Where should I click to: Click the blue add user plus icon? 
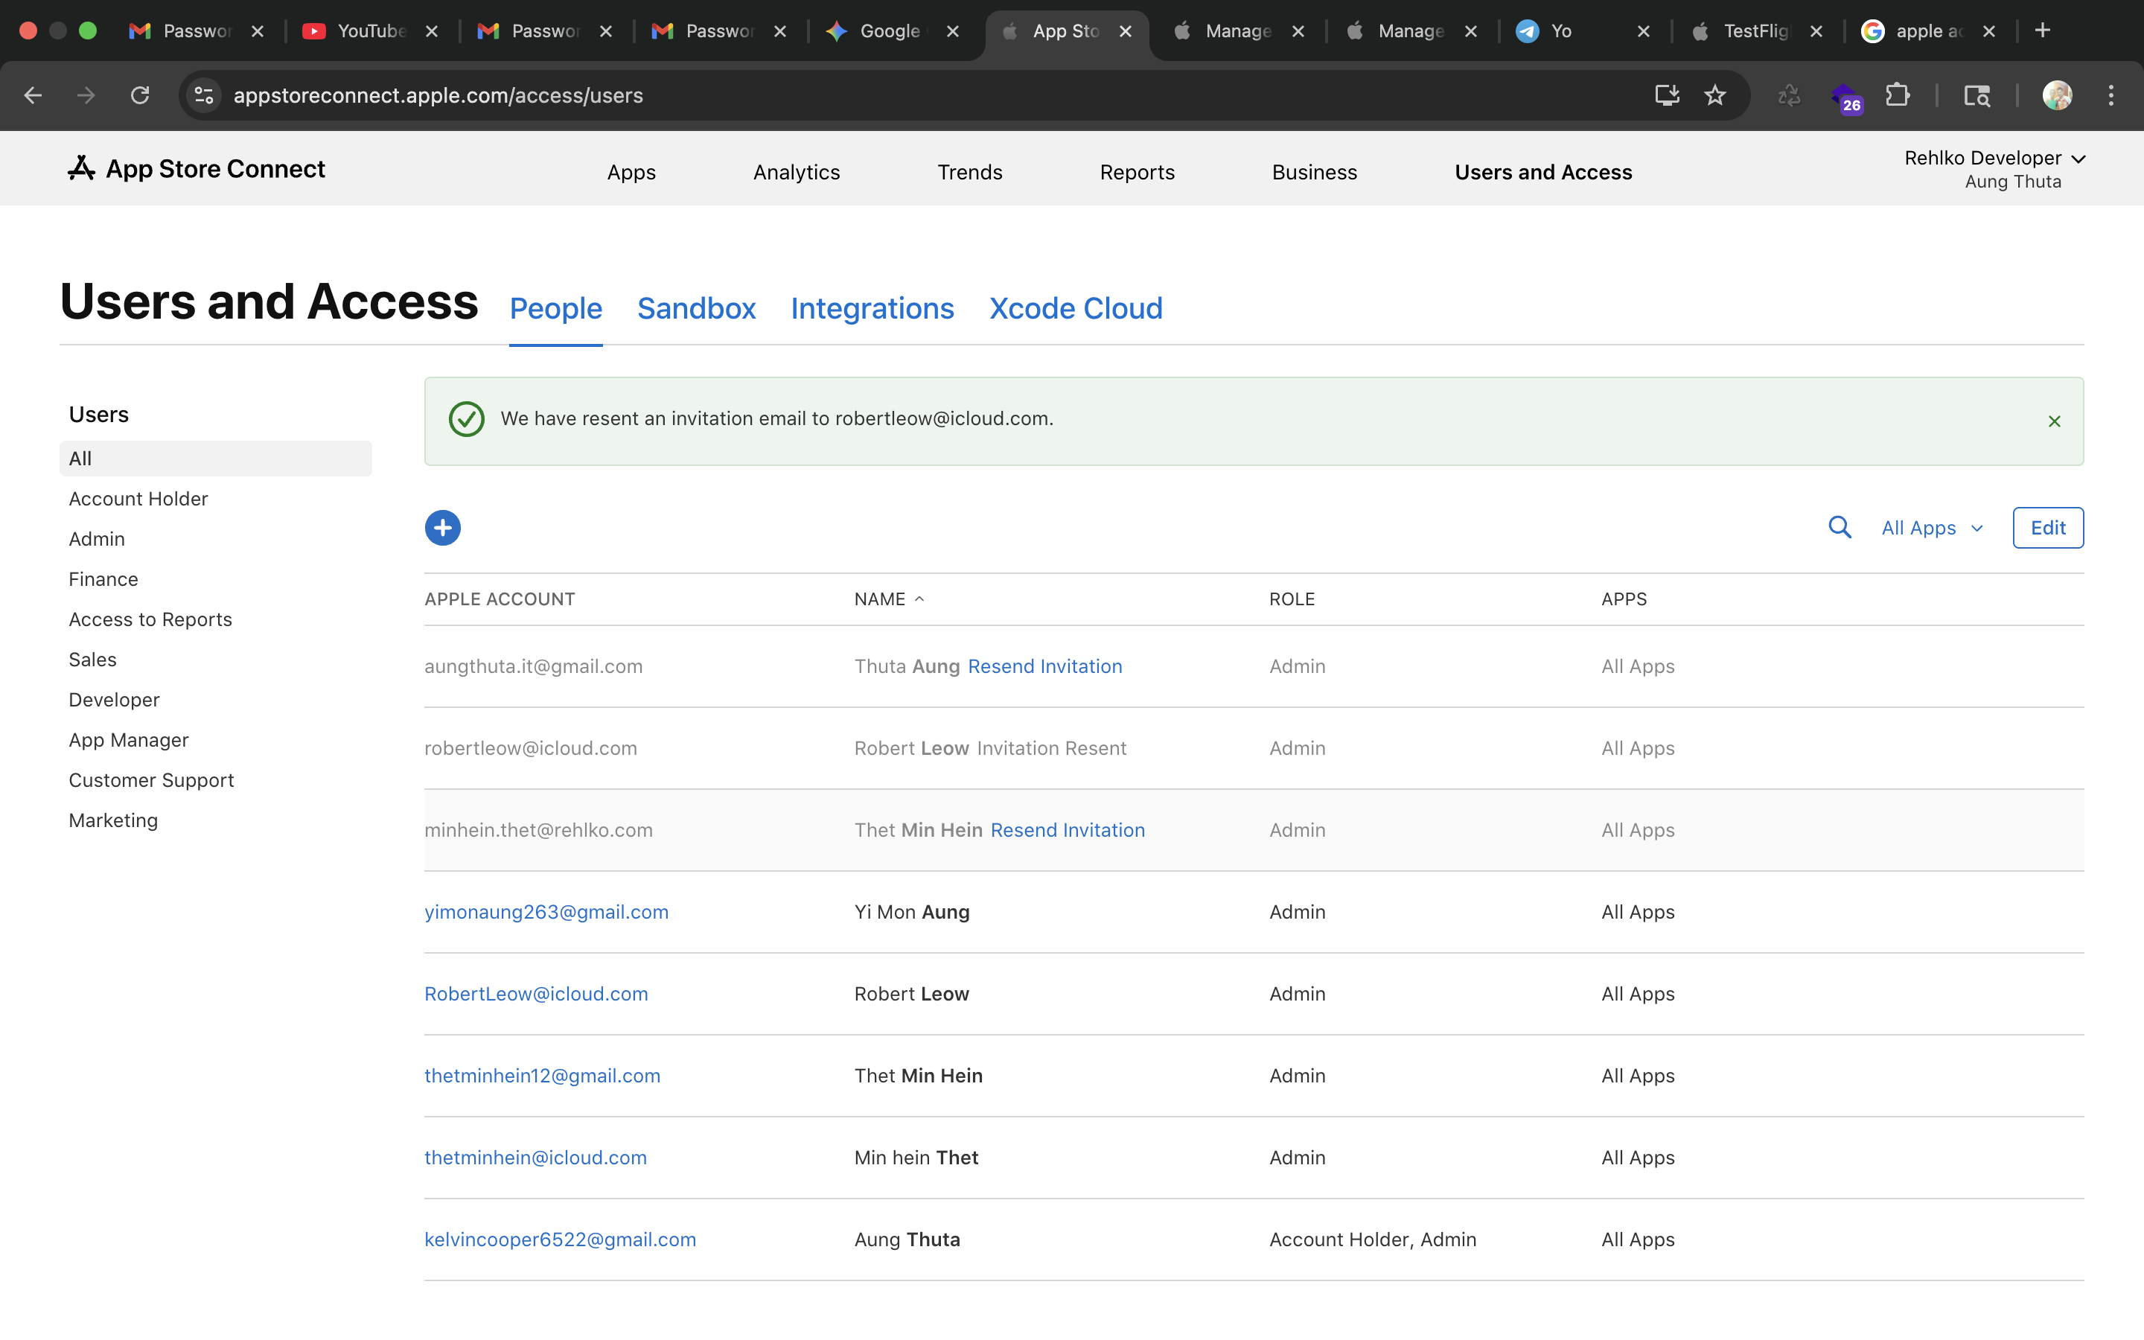(442, 529)
